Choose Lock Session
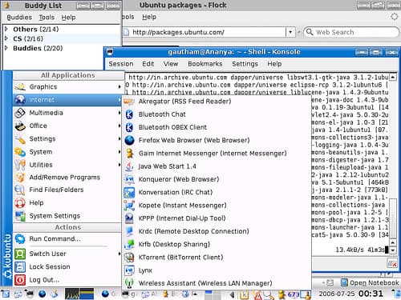401x300 pixels. click(x=67, y=267)
